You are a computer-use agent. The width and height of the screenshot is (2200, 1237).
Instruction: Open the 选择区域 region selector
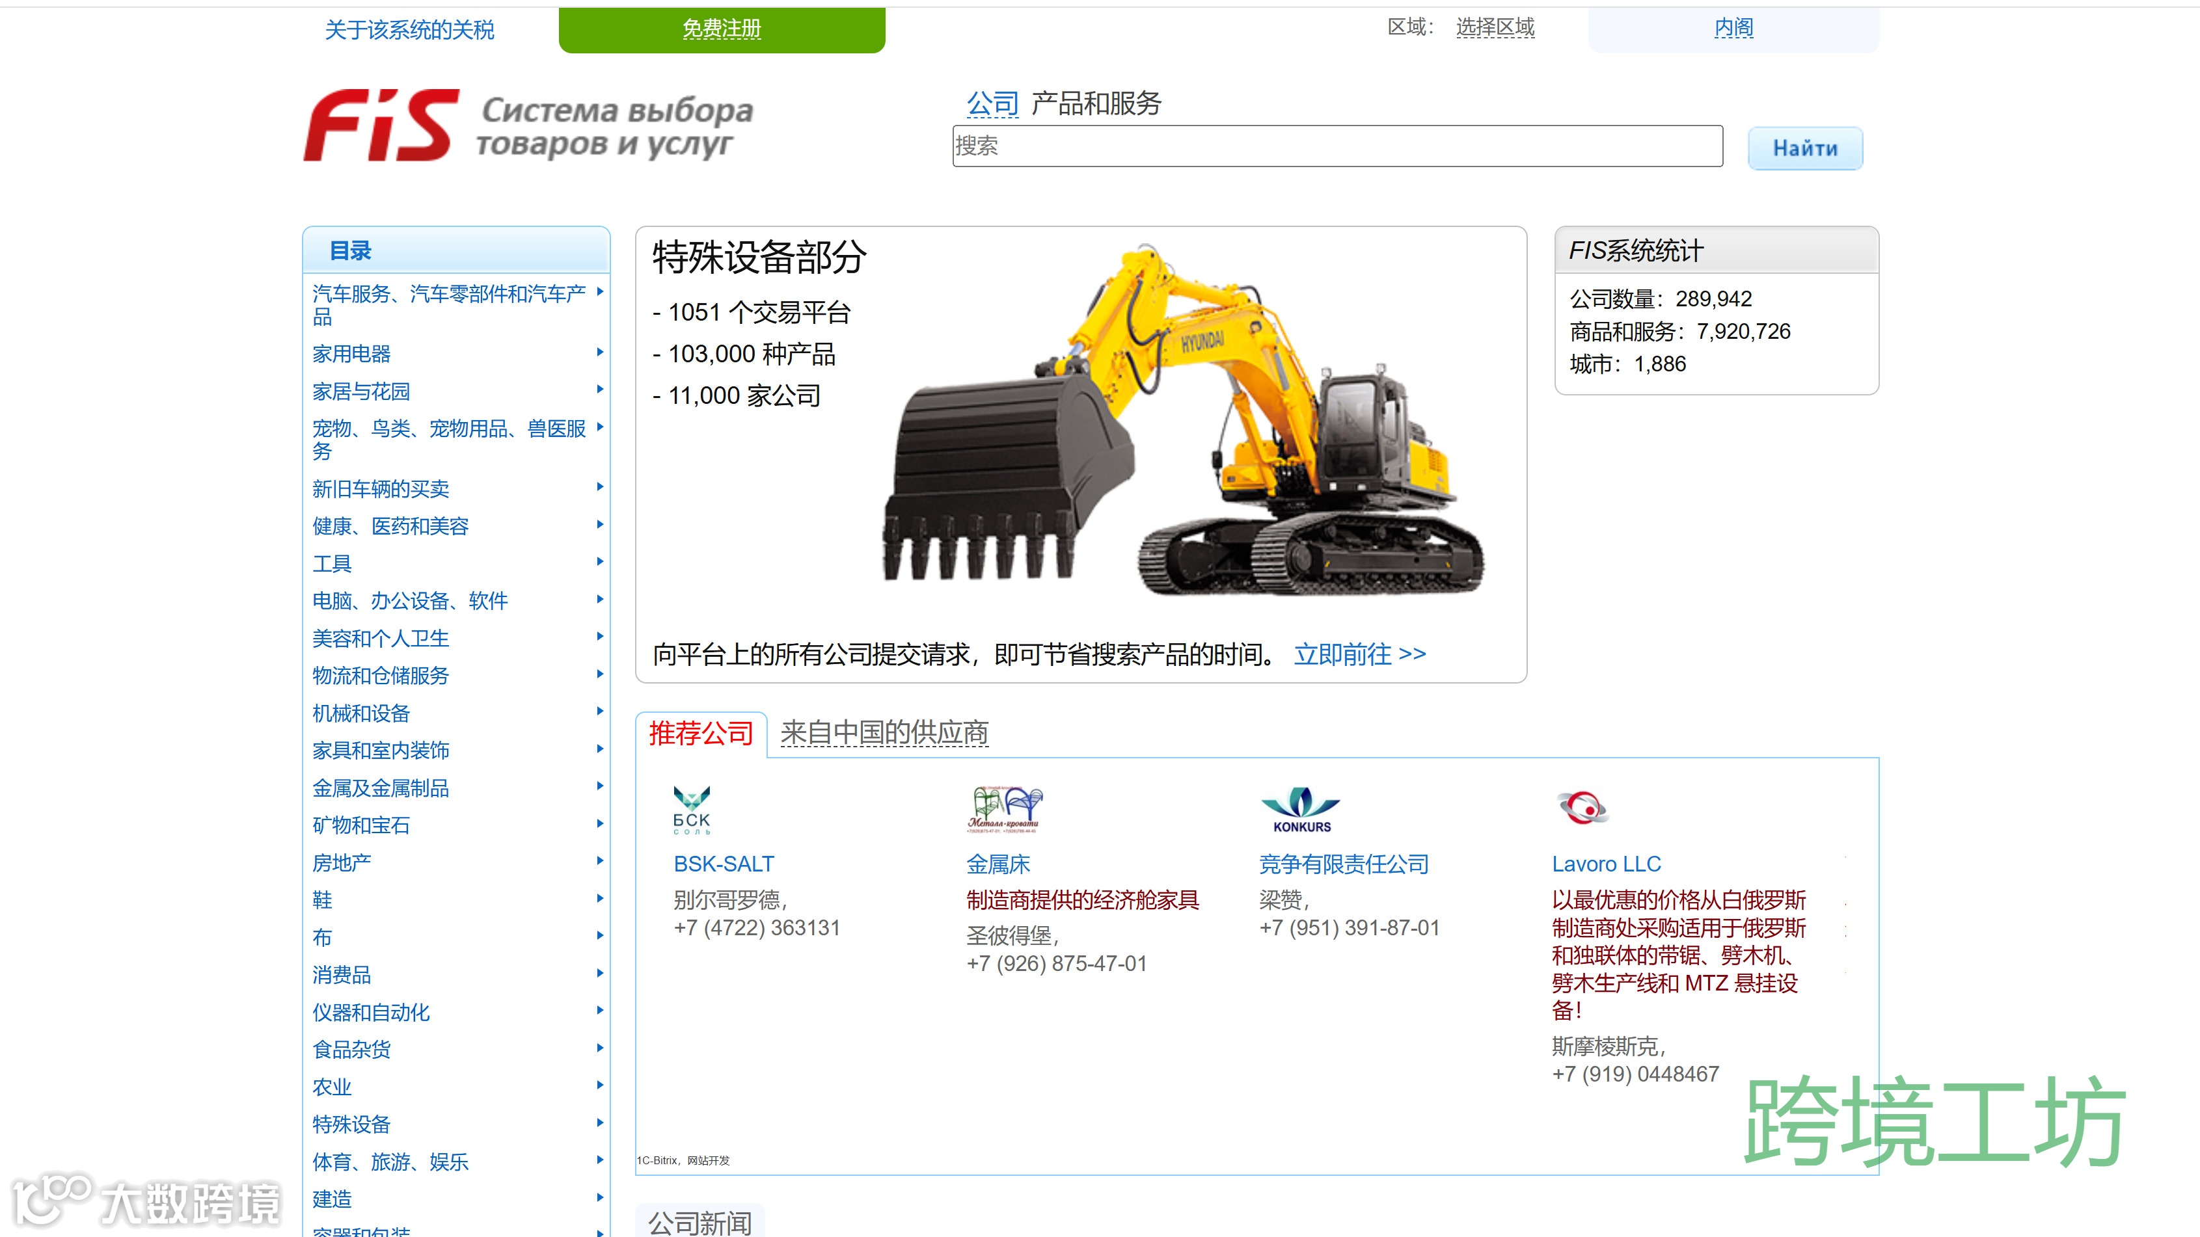coord(1495,27)
